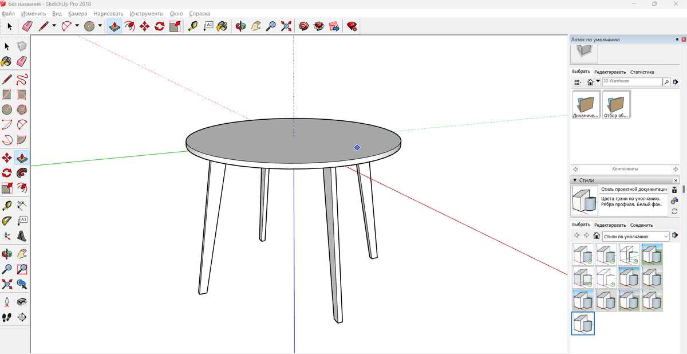The image size is (687, 354).
Task: Pick the Tape Measure tool in the top toolbar
Action: click(x=194, y=26)
